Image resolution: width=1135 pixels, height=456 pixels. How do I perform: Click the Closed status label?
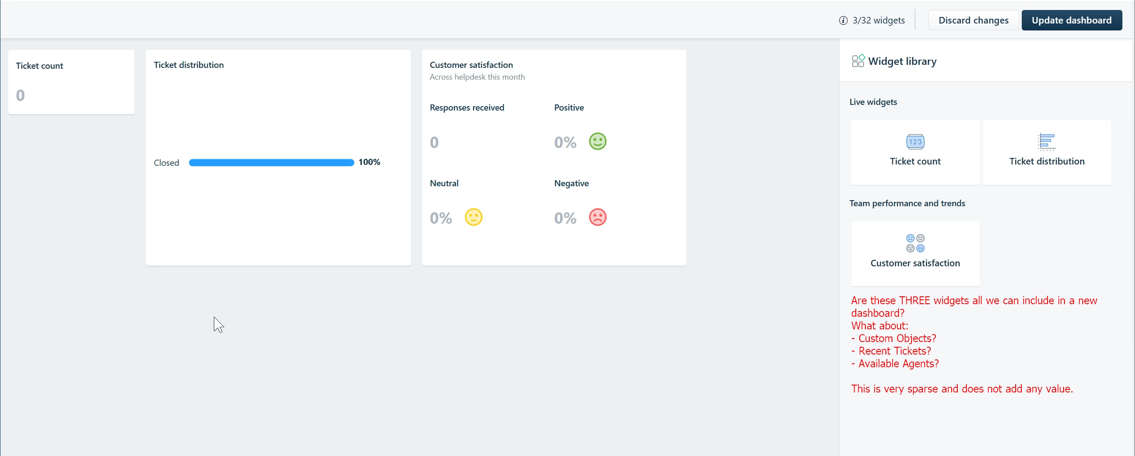coord(166,162)
